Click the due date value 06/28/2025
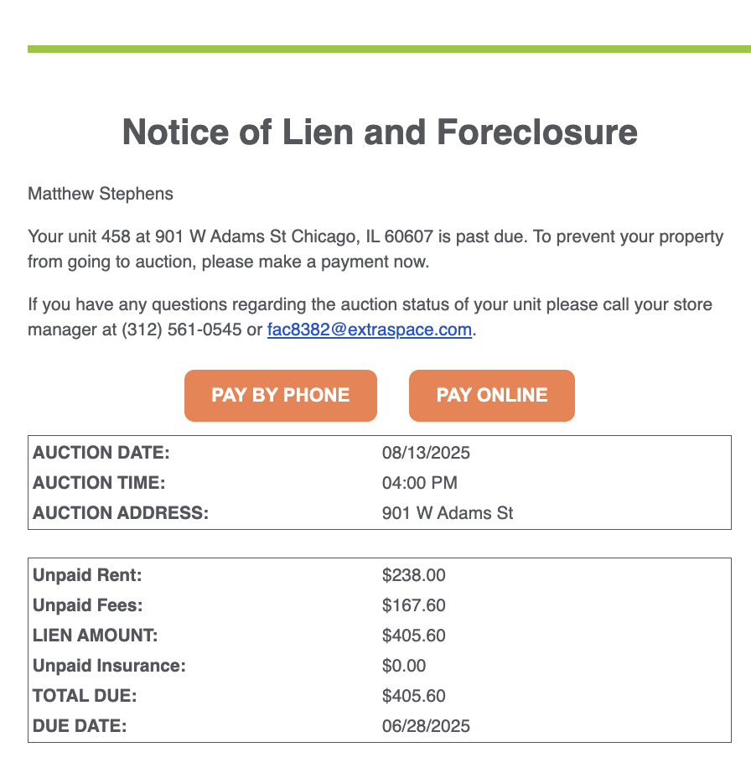The width and height of the screenshot is (751, 768). pyautogui.click(x=426, y=726)
